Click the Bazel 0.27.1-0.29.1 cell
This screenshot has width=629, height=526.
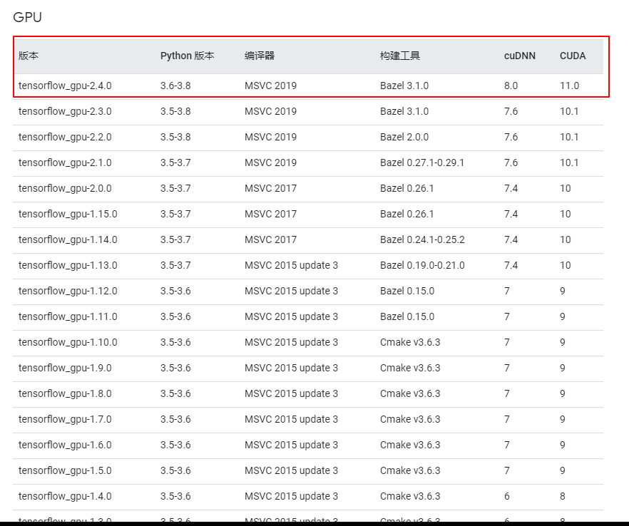pyautogui.click(x=422, y=163)
